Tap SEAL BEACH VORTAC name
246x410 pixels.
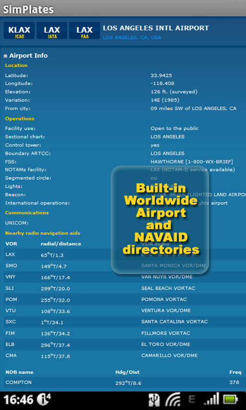pyautogui.click(x=169, y=288)
